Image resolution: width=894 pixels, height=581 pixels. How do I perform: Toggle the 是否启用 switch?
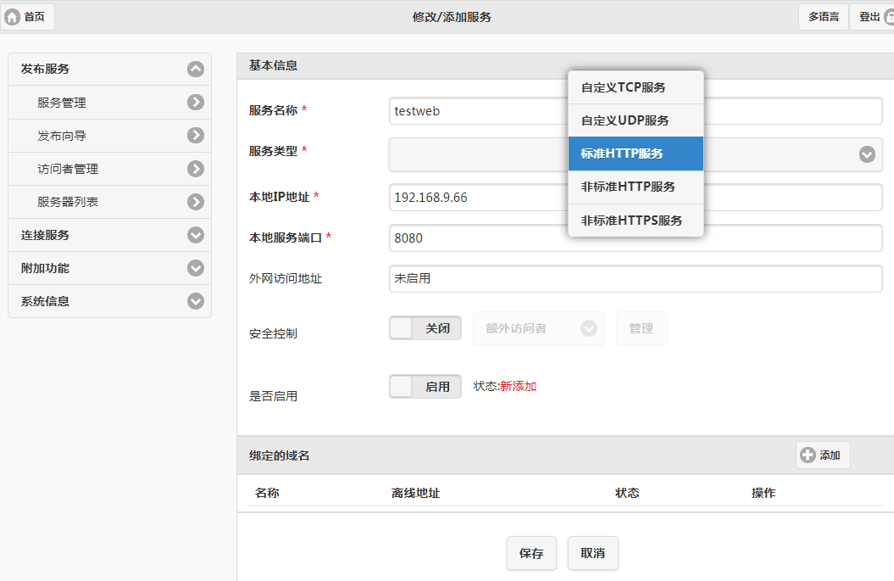pos(425,387)
